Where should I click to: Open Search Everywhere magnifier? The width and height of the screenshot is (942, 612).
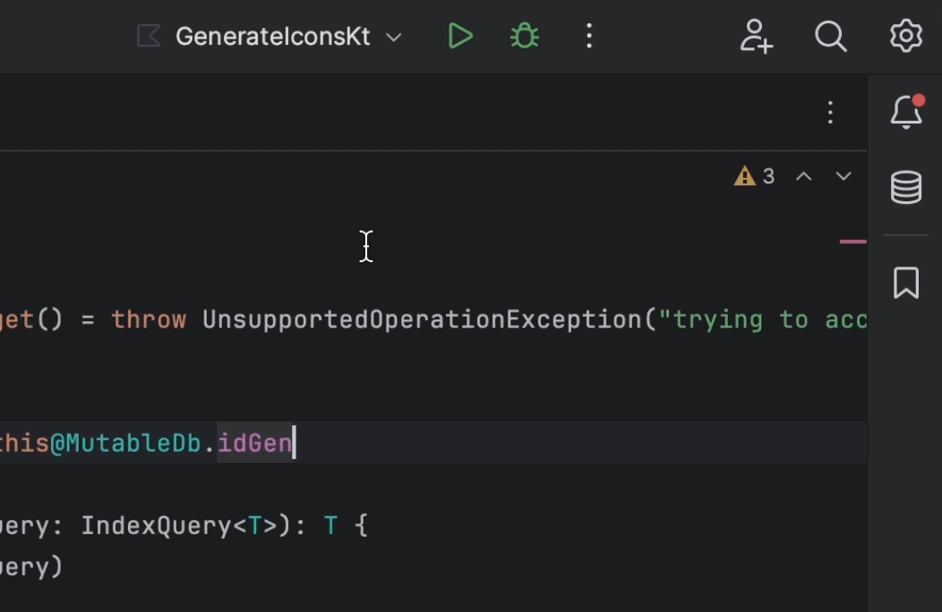coord(830,37)
